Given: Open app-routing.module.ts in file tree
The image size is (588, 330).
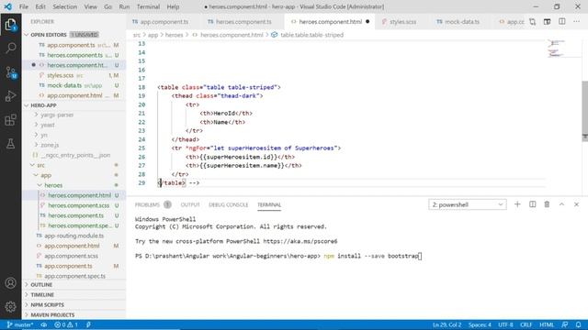Looking at the screenshot, I should [x=73, y=236].
